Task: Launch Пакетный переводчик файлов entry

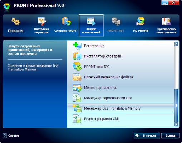Action: [121, 77]
